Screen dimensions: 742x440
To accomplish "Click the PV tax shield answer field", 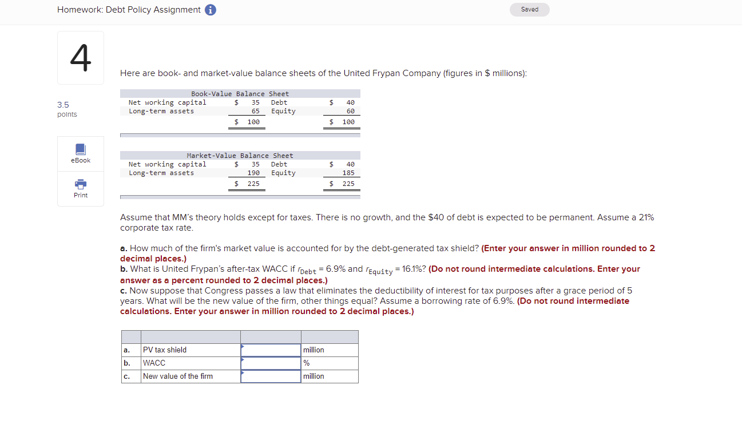I will 271,350.
